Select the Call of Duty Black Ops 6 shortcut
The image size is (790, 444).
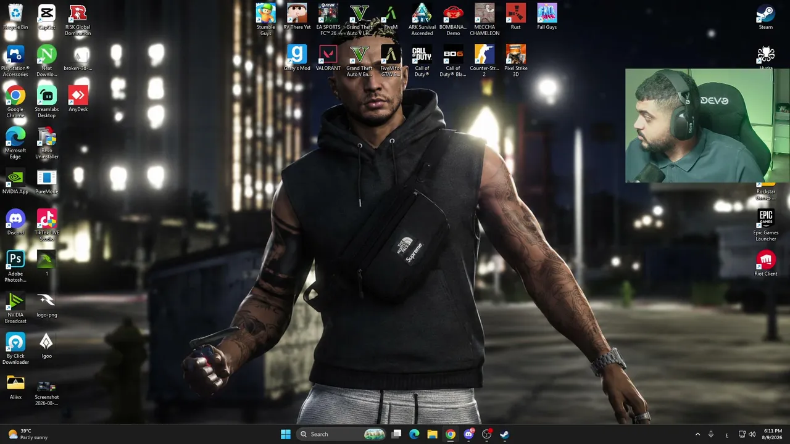click(453, 62)
